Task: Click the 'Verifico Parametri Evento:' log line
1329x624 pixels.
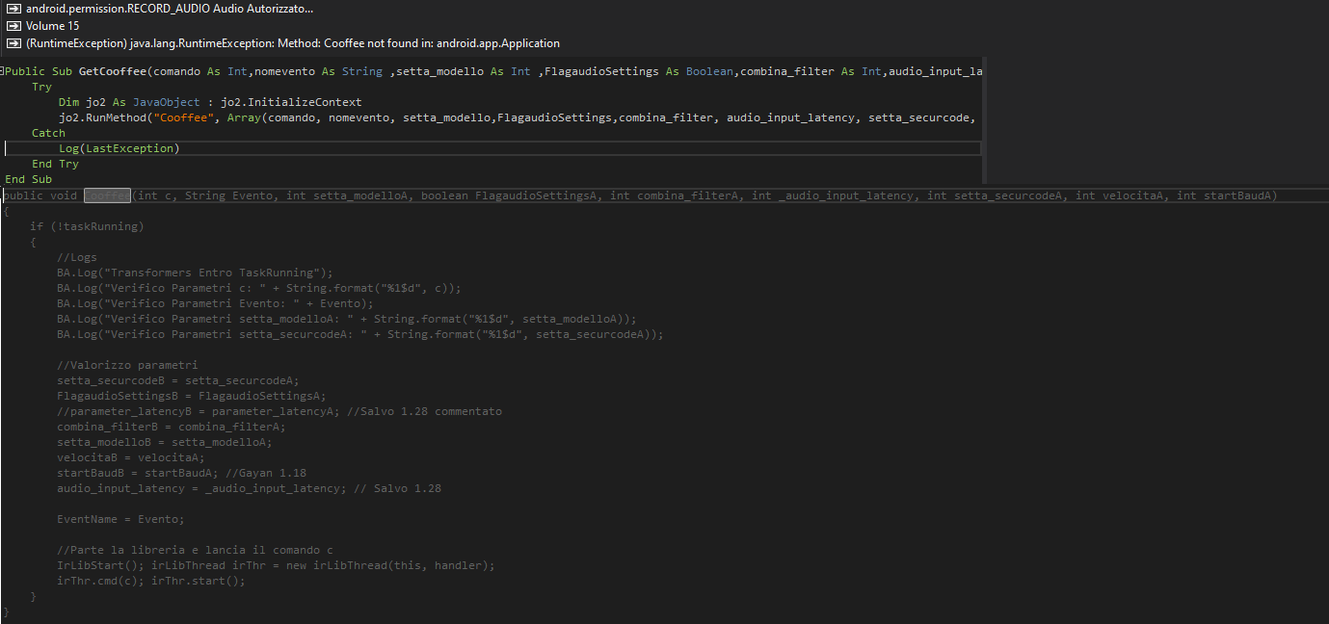Action: (215, 303)
